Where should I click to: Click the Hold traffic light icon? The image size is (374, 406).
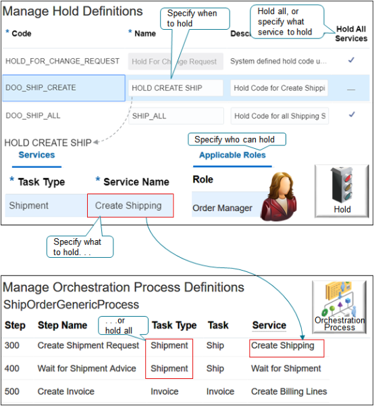pos(342,191)
